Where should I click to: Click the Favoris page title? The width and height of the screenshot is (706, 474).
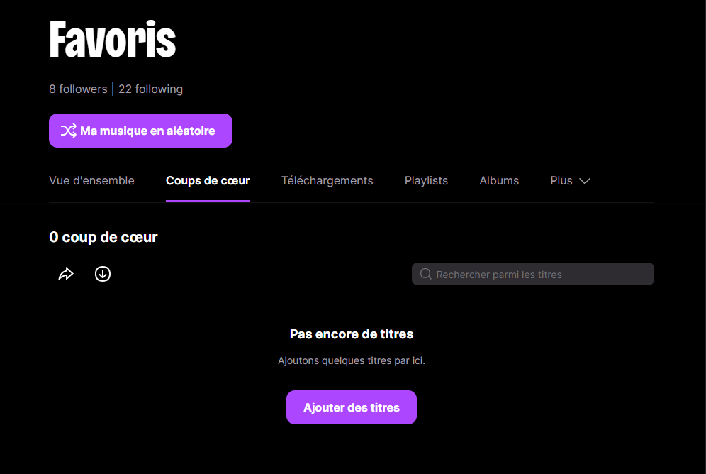coord(113,39)
